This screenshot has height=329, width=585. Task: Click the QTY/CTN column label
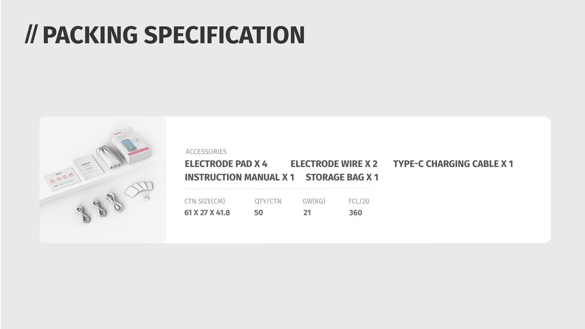click(268, 201)
